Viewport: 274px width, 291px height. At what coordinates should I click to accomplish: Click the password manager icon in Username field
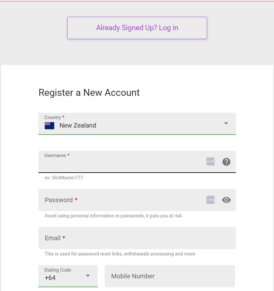[210, 162]
